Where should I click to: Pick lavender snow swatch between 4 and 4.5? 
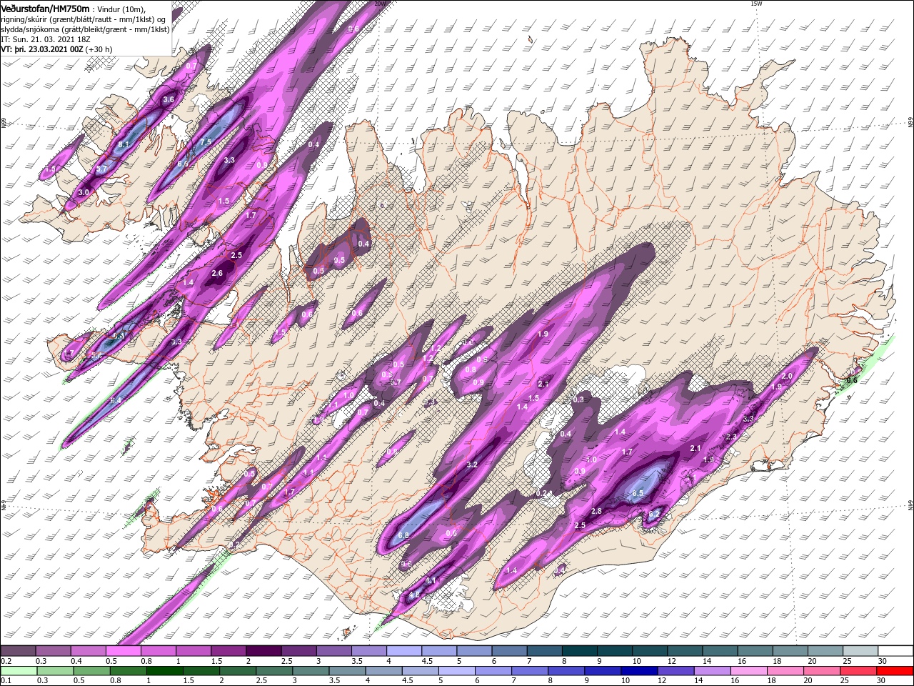[x=404, y=650]
